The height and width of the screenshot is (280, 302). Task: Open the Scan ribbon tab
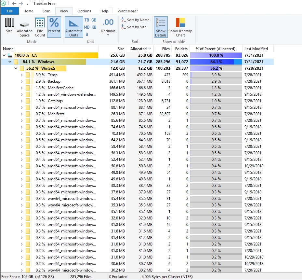click(x=46, y=11)
